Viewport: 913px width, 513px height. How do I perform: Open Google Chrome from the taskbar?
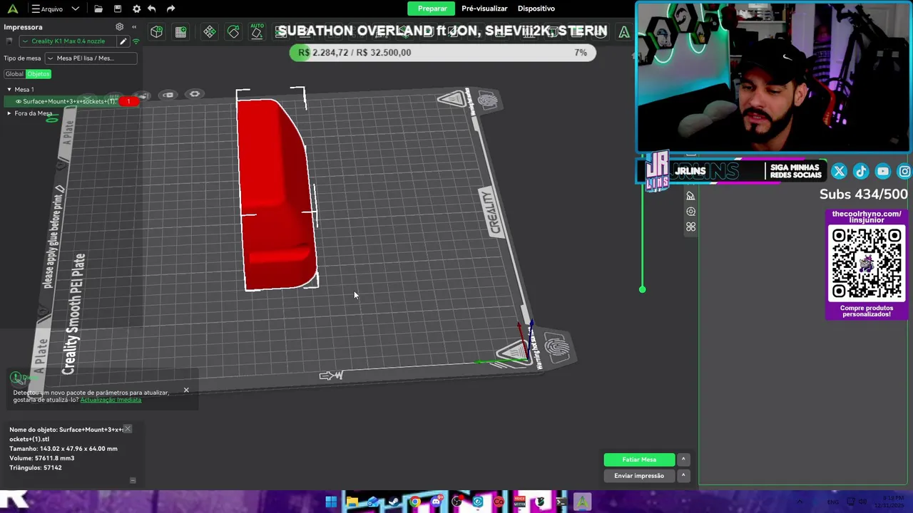pyautogui.click(x=414, y=502)
